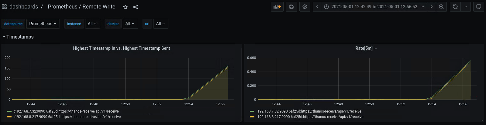Switch to TV cycle view mode
Viewport: 486px width, 125px height.
pyautogui.click(x=478, y=7)
